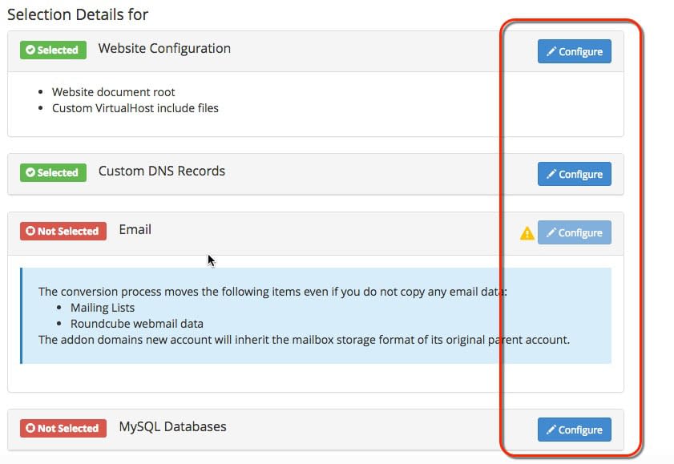Toggle the Selected badge for Website Configuration
The width and height of the screenshot is (674, 464).
tap(53, 50)
